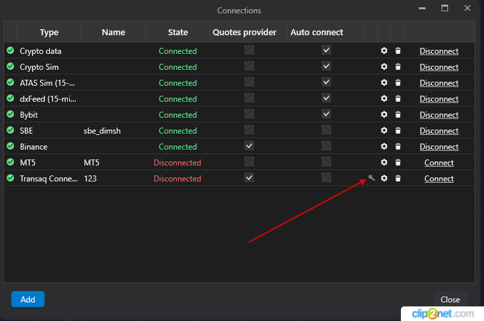The height and width of the screenshot is (321, 484).
Task: Sort by State column header
Action: [x=178, y=32]
